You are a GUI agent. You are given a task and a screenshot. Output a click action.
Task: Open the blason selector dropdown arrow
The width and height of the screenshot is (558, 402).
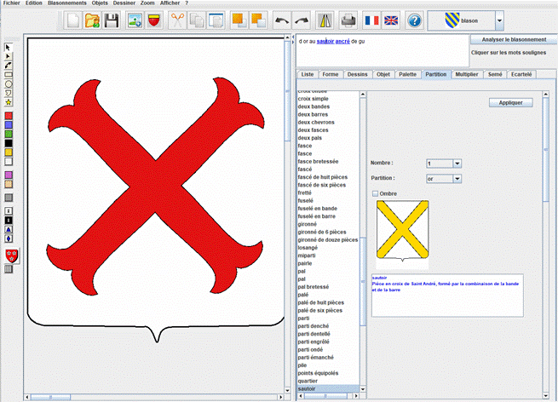pos(499,20)
